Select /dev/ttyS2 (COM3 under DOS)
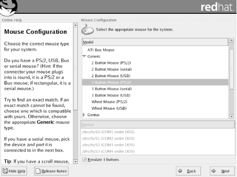Viewport: 237px width, 177px height. coord(158,145)
